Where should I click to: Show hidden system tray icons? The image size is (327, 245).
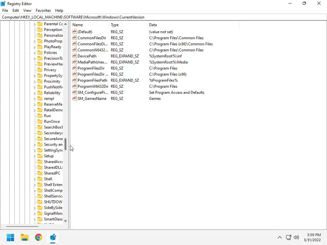coord(280,237)
